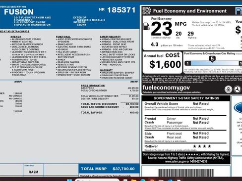This screenshot has width=242, height=181.
Task: Select 'AMBIENT LIGHTING' list item
Action: click(x=22, y=42)
